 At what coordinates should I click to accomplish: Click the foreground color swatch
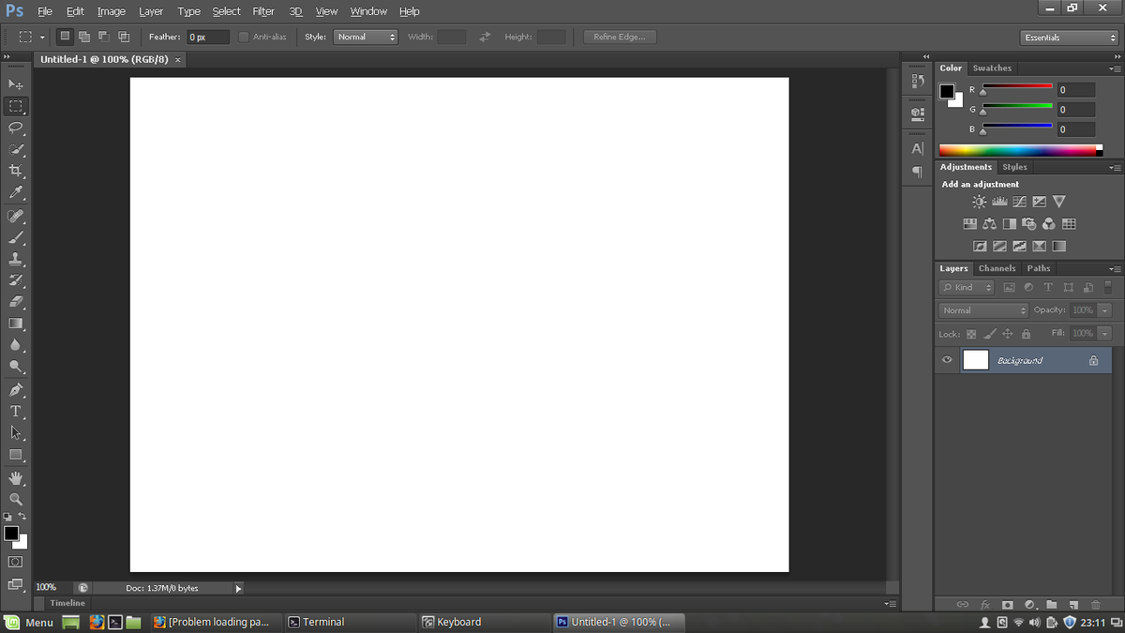pyautogui.click(x=12, y=533)
